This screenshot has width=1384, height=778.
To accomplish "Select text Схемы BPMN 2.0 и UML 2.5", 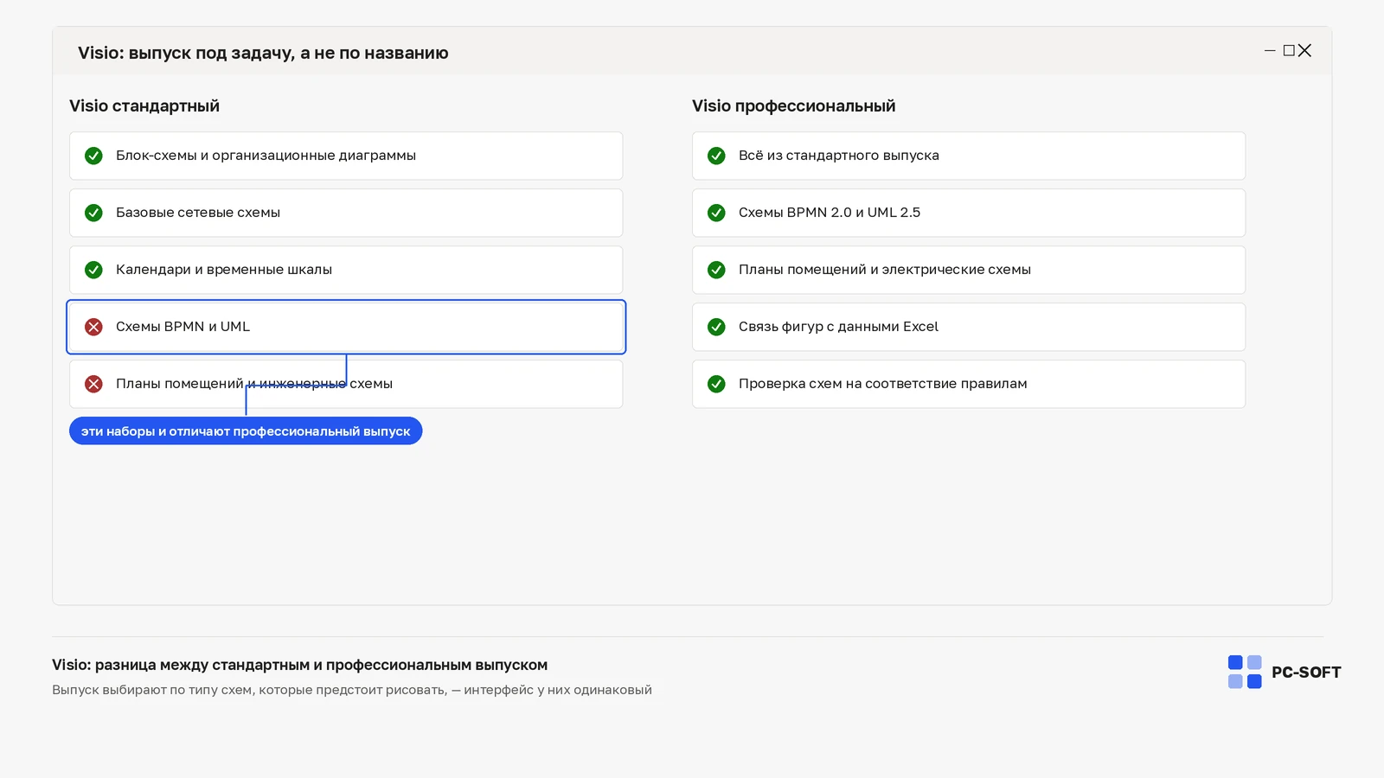I will 830,213.
